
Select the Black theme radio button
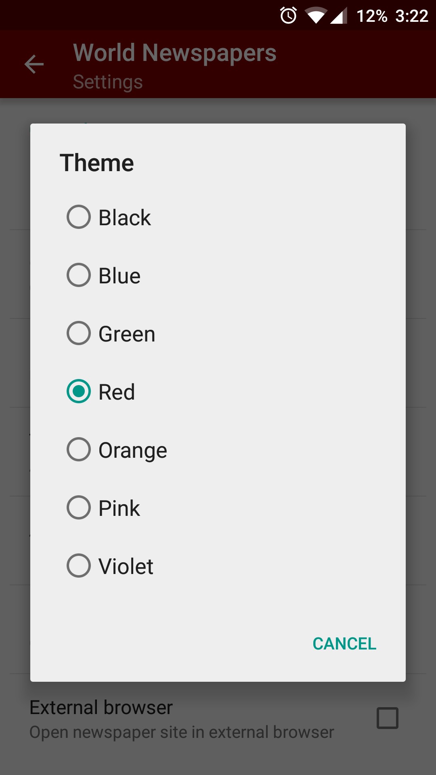(79, 217)
